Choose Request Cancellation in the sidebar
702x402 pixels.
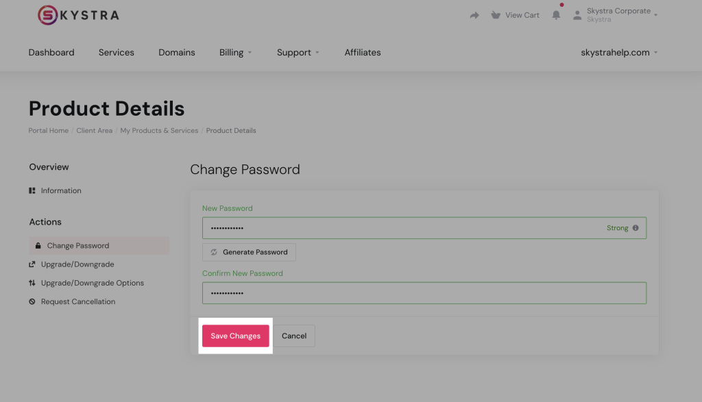click(x=77, y=301)
